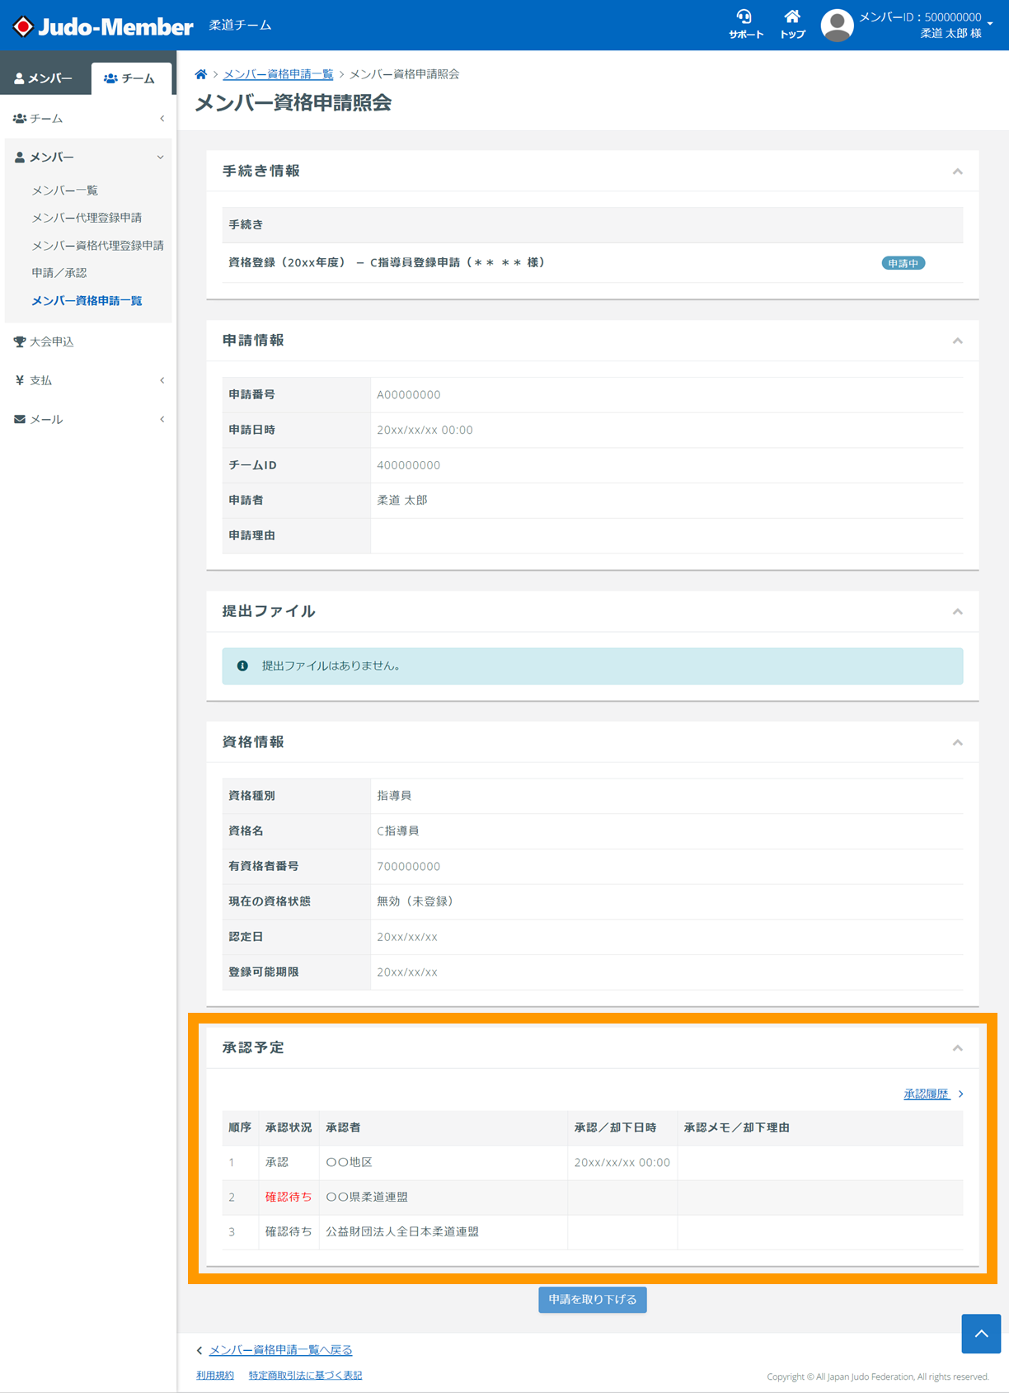
Task: Collapse the 承認予定 panel
Action: tap(957, 1047)
